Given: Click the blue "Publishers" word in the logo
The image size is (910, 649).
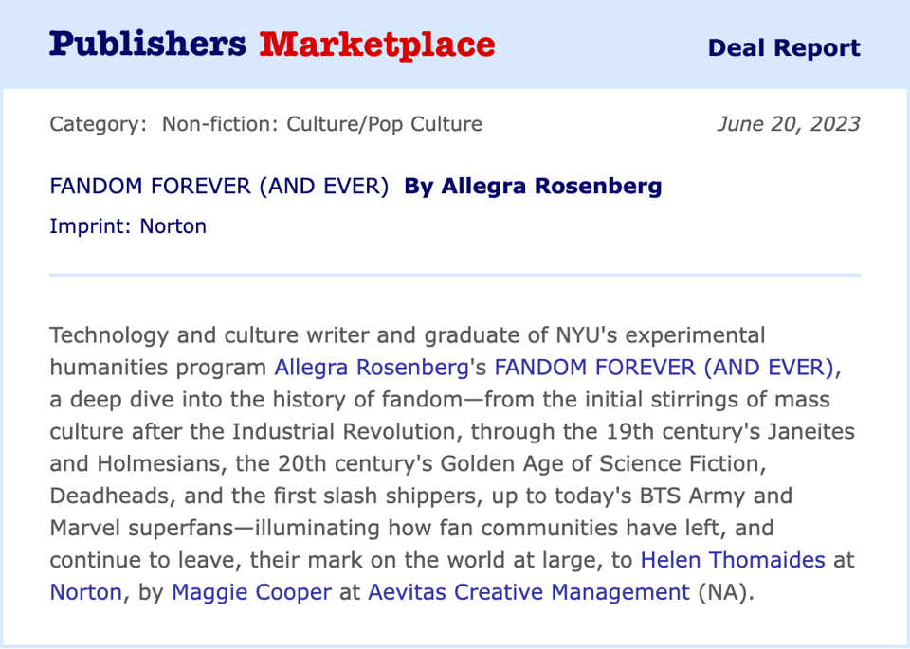Looking at the screenshot, I should pos(148,45).
